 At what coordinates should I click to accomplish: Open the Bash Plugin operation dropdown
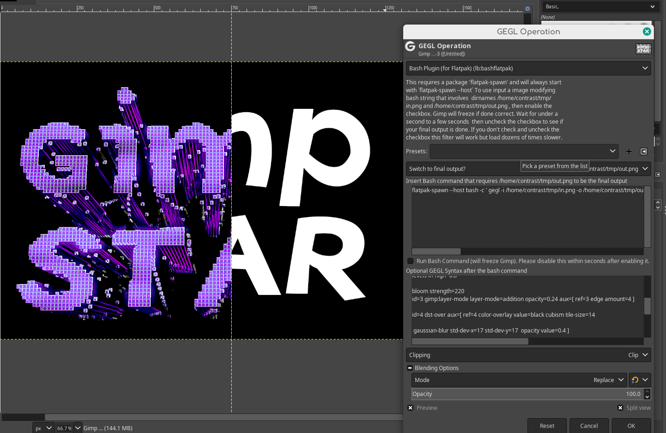click(x=528, y=68)
